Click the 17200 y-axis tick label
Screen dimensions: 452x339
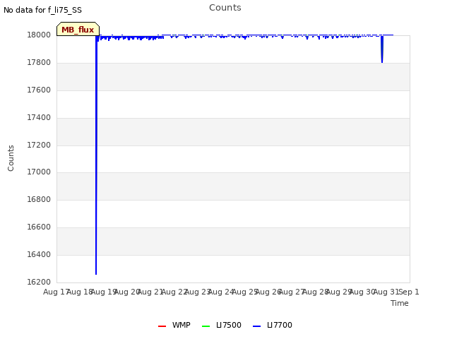click(39, 145)
